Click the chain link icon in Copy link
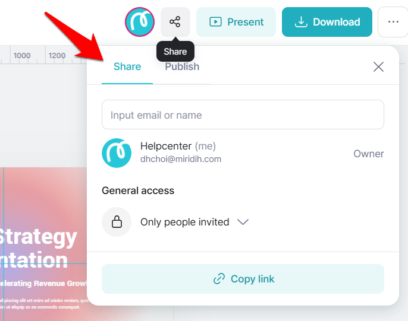Viewport: 408px width, 321px height. tap(219, 279)
